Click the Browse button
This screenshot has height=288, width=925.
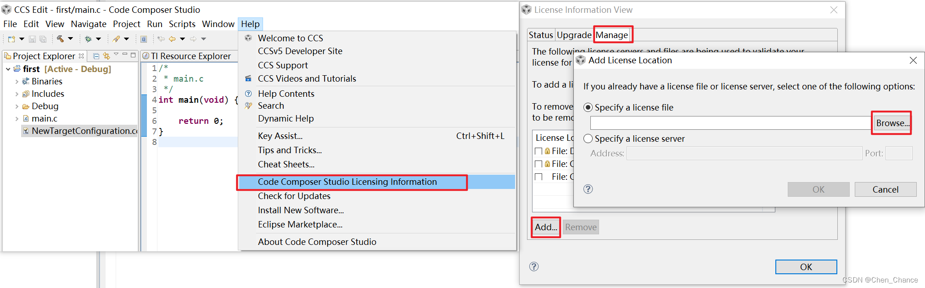891,122
